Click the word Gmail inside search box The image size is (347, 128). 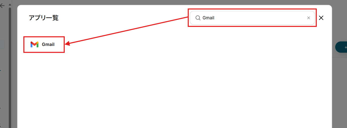point(209,18)
